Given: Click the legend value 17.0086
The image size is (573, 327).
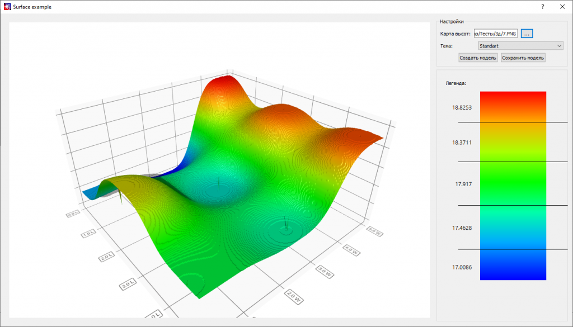Looking at the screenshot, I should [462, 267].
